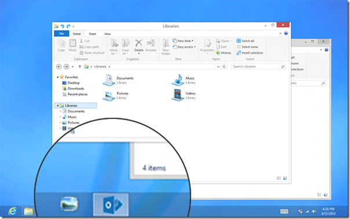Click the Paste clipboard icon
Image resolution: width=350 pixels, height=219 pixels.
(72, 46)
